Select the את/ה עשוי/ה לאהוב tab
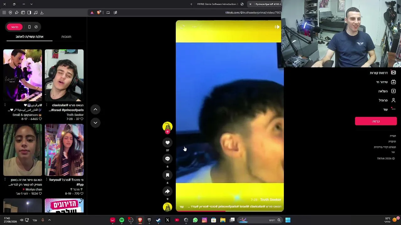 [x=29, y=37]
